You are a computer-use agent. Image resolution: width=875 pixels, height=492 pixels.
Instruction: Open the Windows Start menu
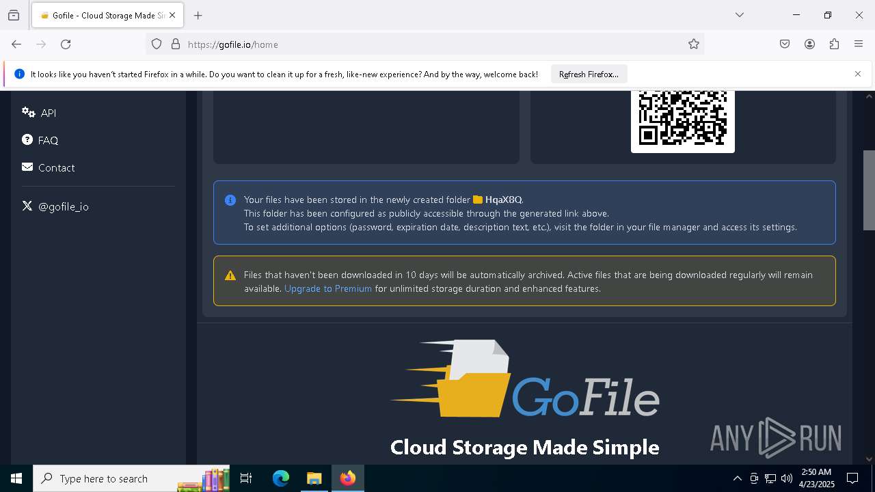coord(16,478)
